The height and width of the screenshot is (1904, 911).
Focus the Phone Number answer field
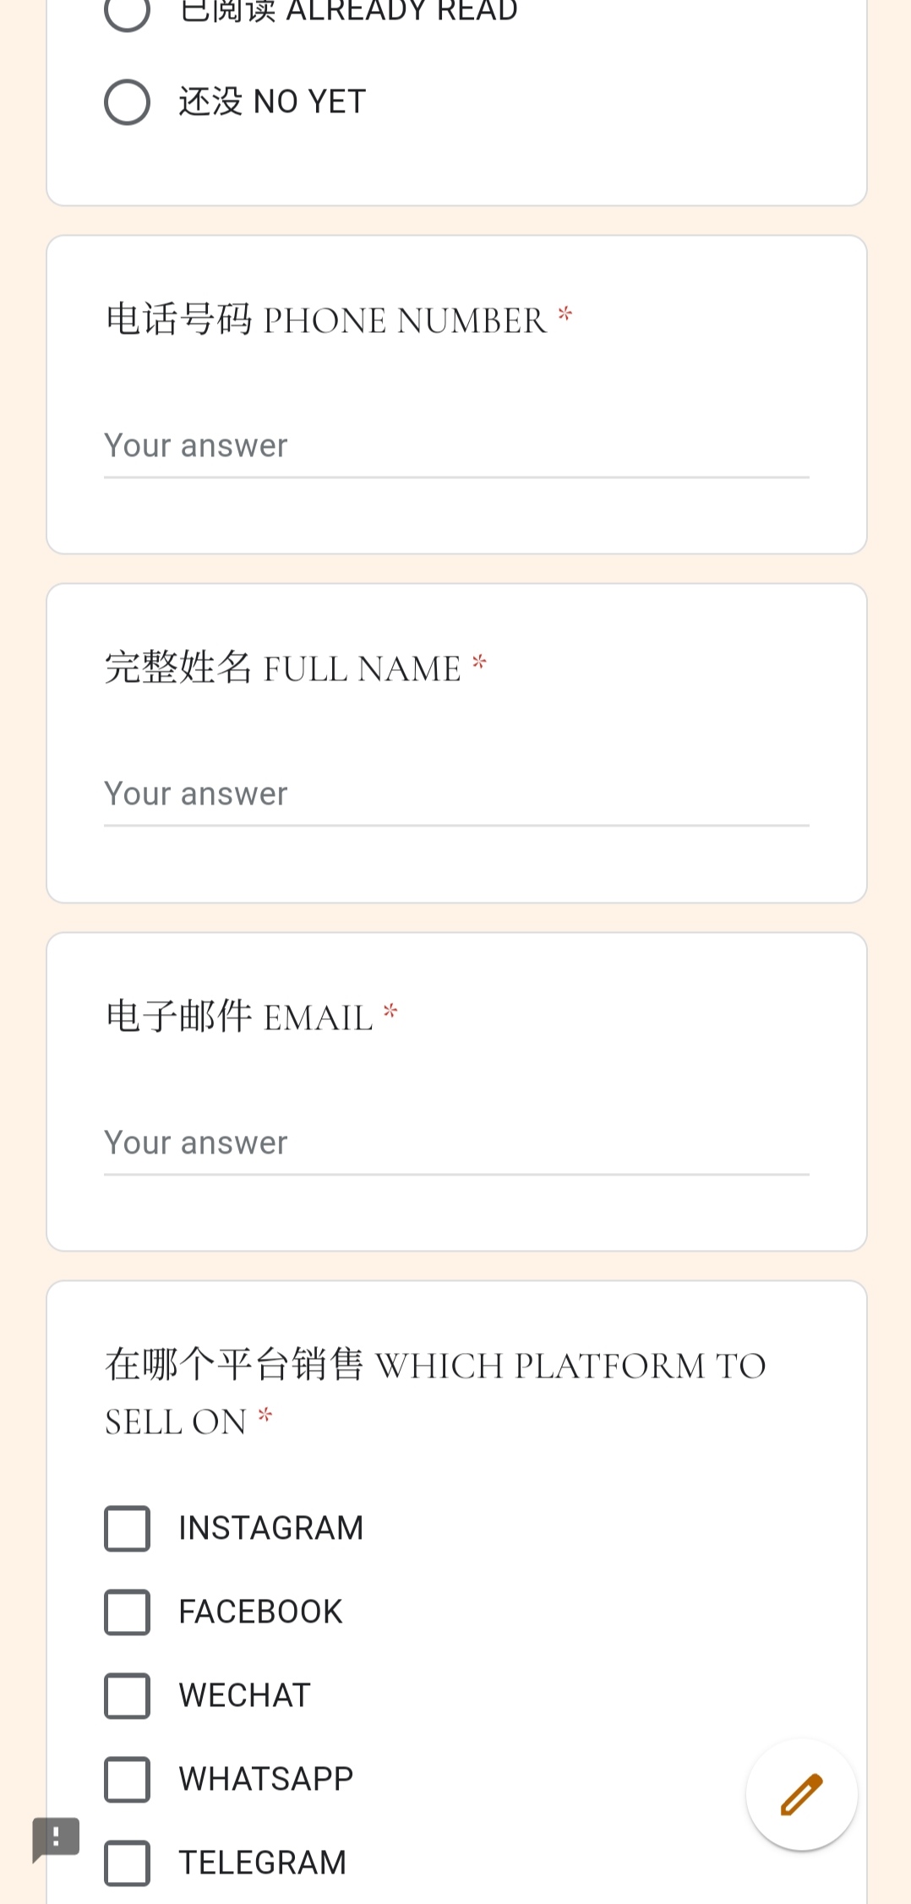(x=456, y=446)
